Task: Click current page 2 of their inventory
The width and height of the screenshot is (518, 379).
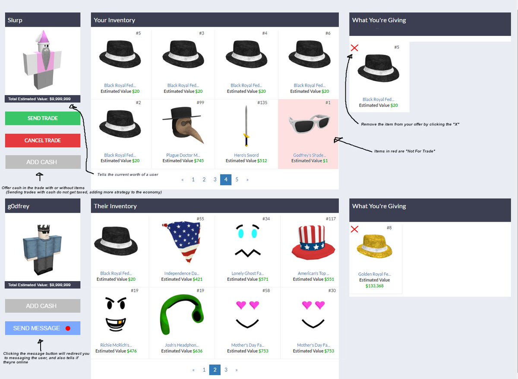Action: point(215,370)
